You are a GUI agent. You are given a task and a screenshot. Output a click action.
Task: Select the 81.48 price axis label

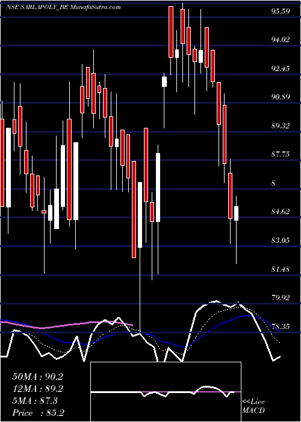pyautogui.click(x=281, y=269)
